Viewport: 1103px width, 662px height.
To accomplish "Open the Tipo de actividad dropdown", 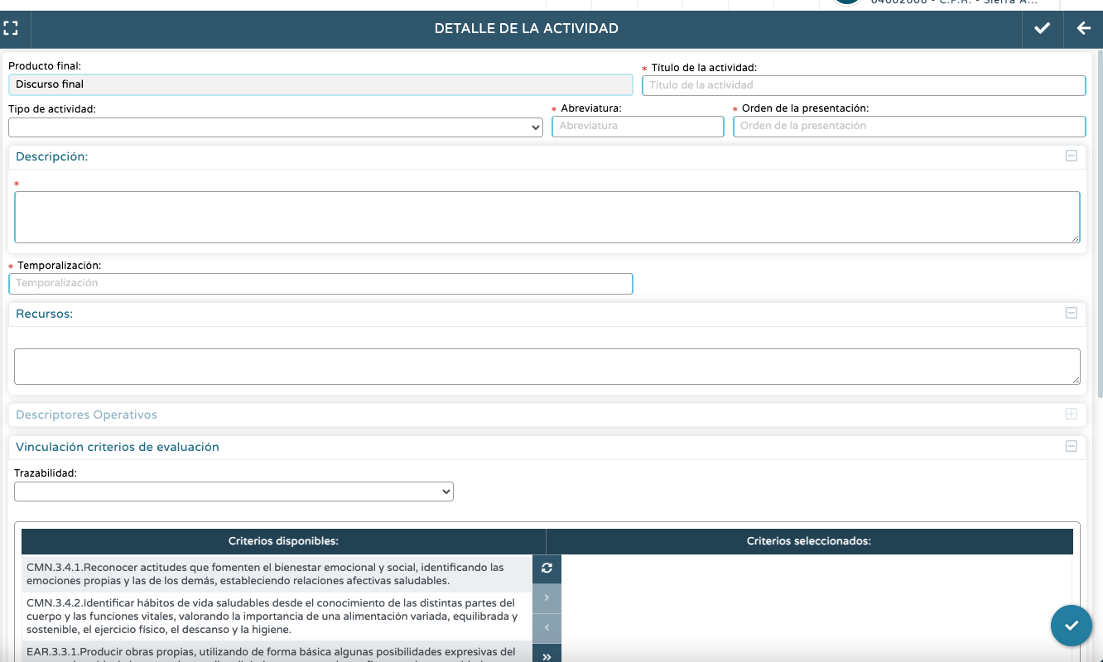I will [x=275, y=127].
